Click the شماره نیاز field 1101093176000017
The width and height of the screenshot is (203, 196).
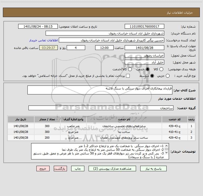[144, 26]
